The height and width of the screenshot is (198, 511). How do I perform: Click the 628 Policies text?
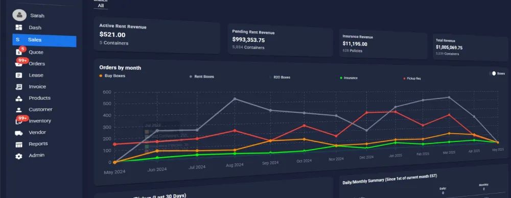pos(352,51)
